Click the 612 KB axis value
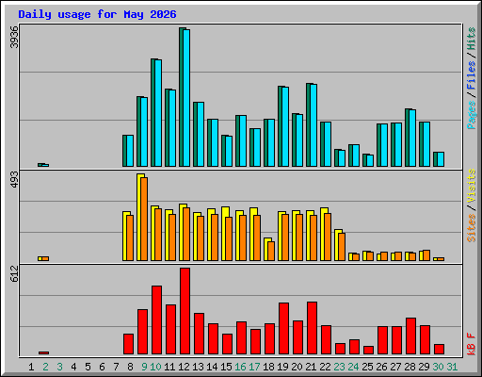The width and height of the screenshot is (482, 377). [x=14, y=273]
